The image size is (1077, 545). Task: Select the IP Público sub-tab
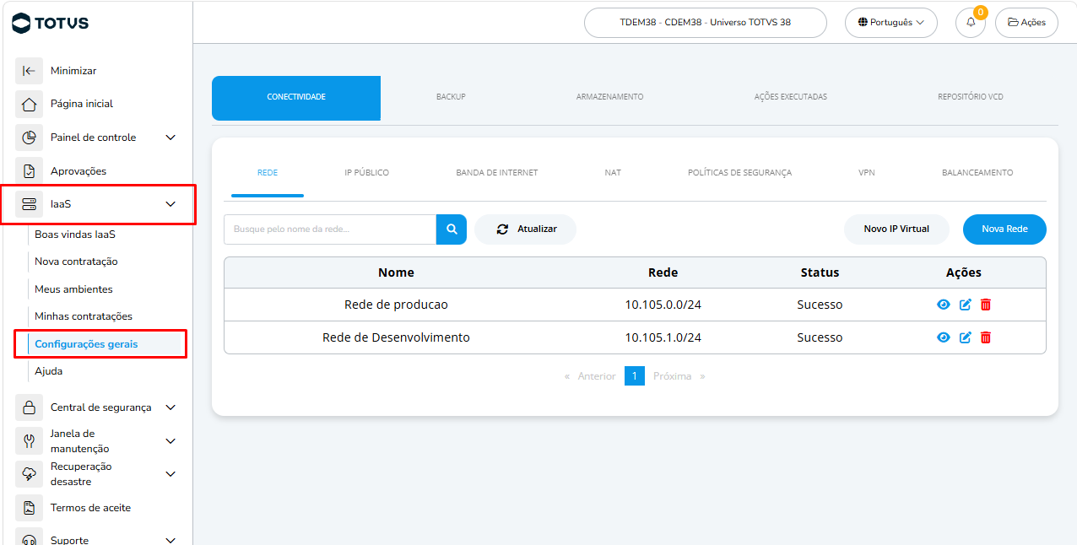tap(367, 173)
